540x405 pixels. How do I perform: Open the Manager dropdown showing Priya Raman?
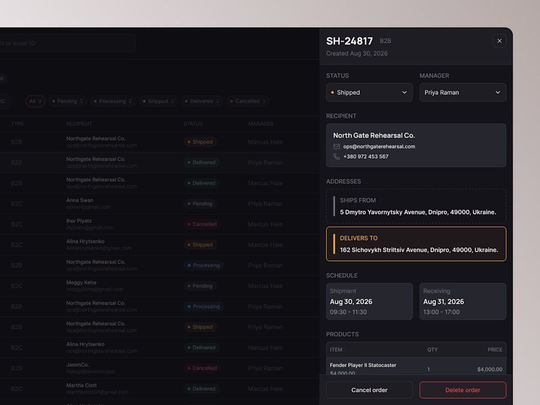click(462, 92)
